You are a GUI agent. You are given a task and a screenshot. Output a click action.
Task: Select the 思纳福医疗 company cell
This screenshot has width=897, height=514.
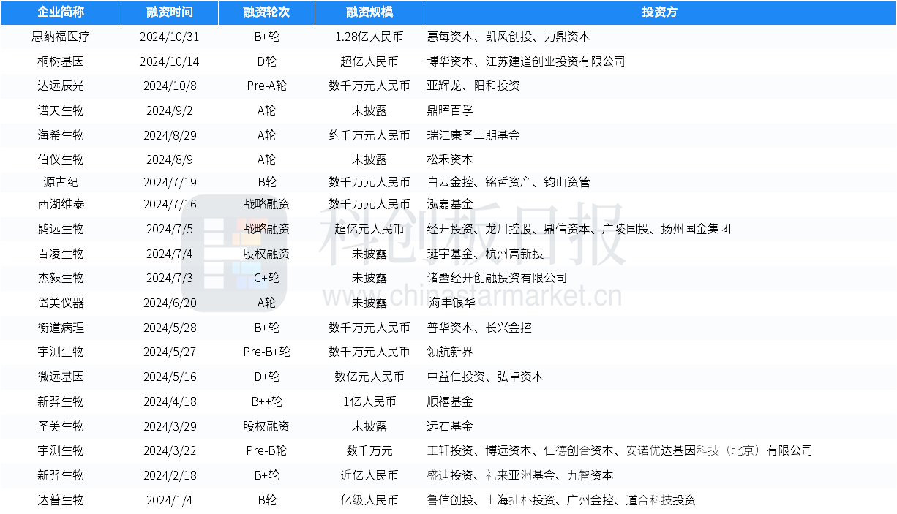point(61,37)
